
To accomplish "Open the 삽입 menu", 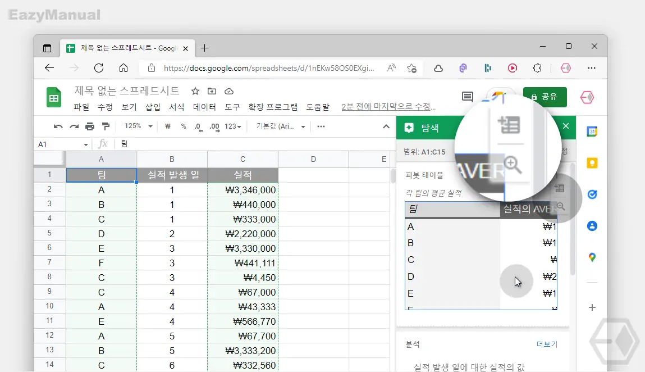I will [x=153, y=107].
